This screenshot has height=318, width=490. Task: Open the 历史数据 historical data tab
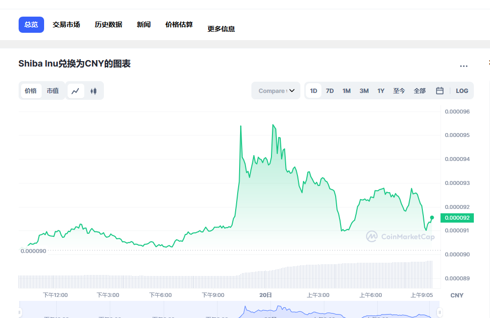[108, 24]
